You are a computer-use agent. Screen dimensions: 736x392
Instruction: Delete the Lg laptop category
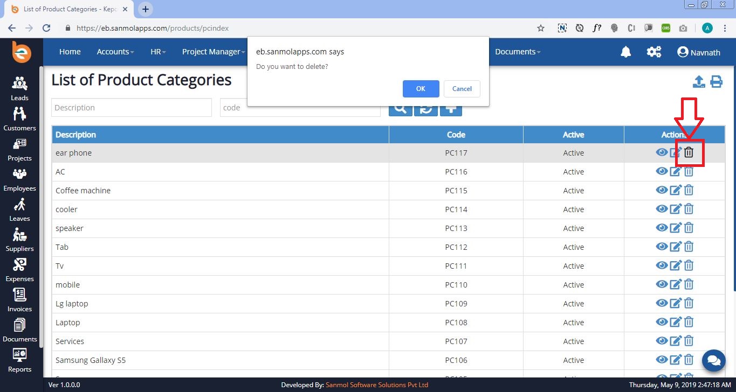[x=689, y=304]
